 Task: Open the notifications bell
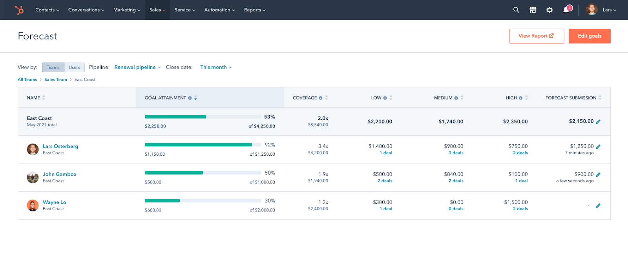566,10
